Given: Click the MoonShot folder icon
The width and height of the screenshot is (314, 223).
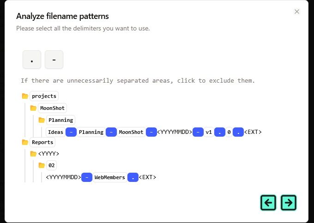Looking at the screenshot, I should 33,108.
